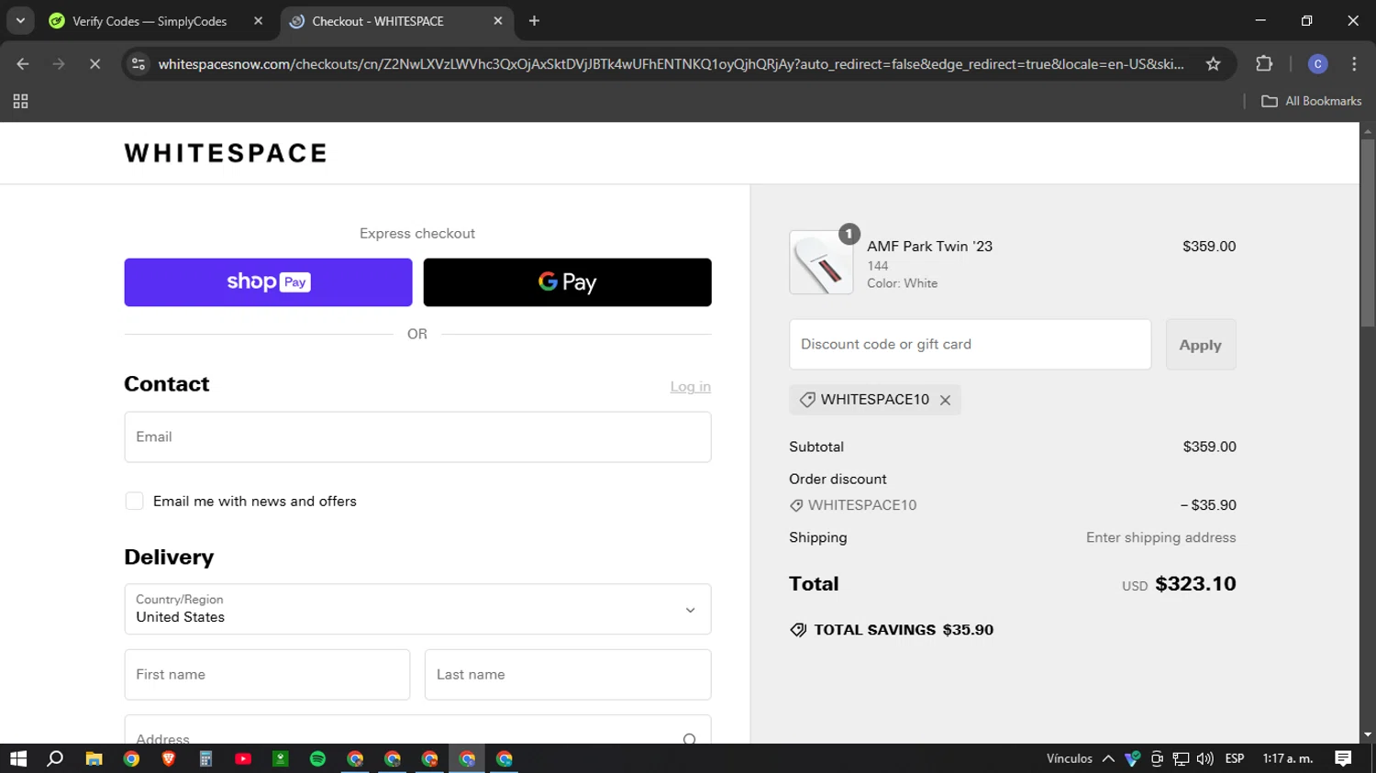Click the tag icon on the WHITESPACE10 chip
This screenshot has width=1376, height=773.
(807, 400)
